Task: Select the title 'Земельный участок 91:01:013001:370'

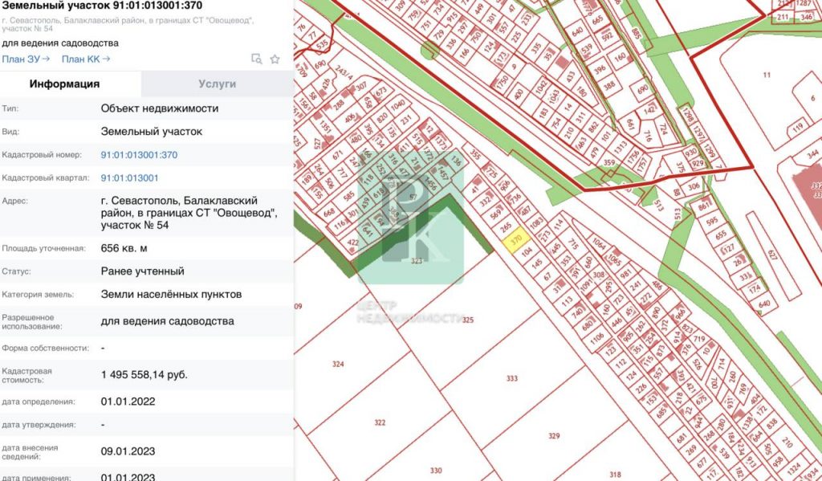Action: [x=102, y=6]
